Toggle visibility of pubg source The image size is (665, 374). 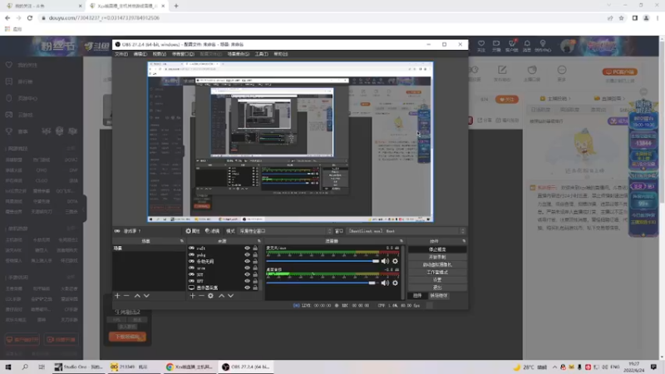pos(247,255)
